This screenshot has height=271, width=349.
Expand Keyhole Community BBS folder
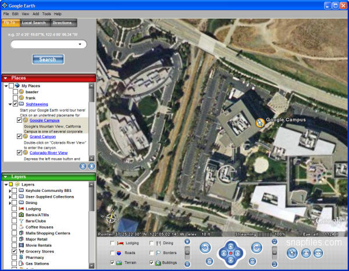(x=10, y=191)
